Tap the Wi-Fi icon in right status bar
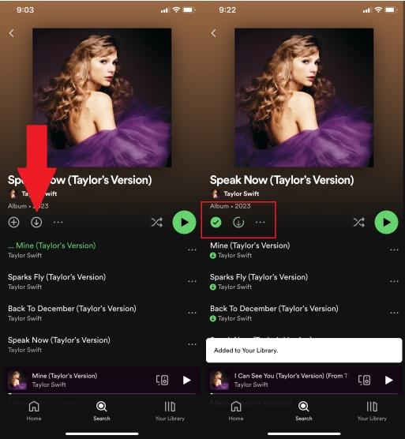The image size is (405, 439). [x=378, y=9]
